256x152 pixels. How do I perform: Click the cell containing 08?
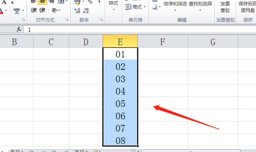click(x=120, y=140)
